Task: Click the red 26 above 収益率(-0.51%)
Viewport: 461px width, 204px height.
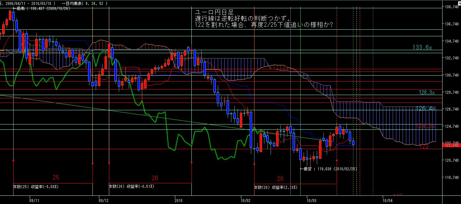Action: tap(155, 178)
